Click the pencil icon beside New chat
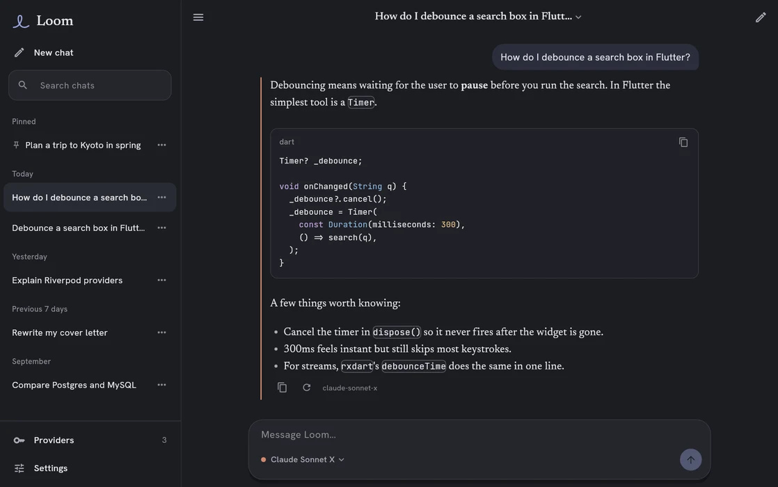The width and height of the screenshot is (778, 487). [x=19, y=53]
